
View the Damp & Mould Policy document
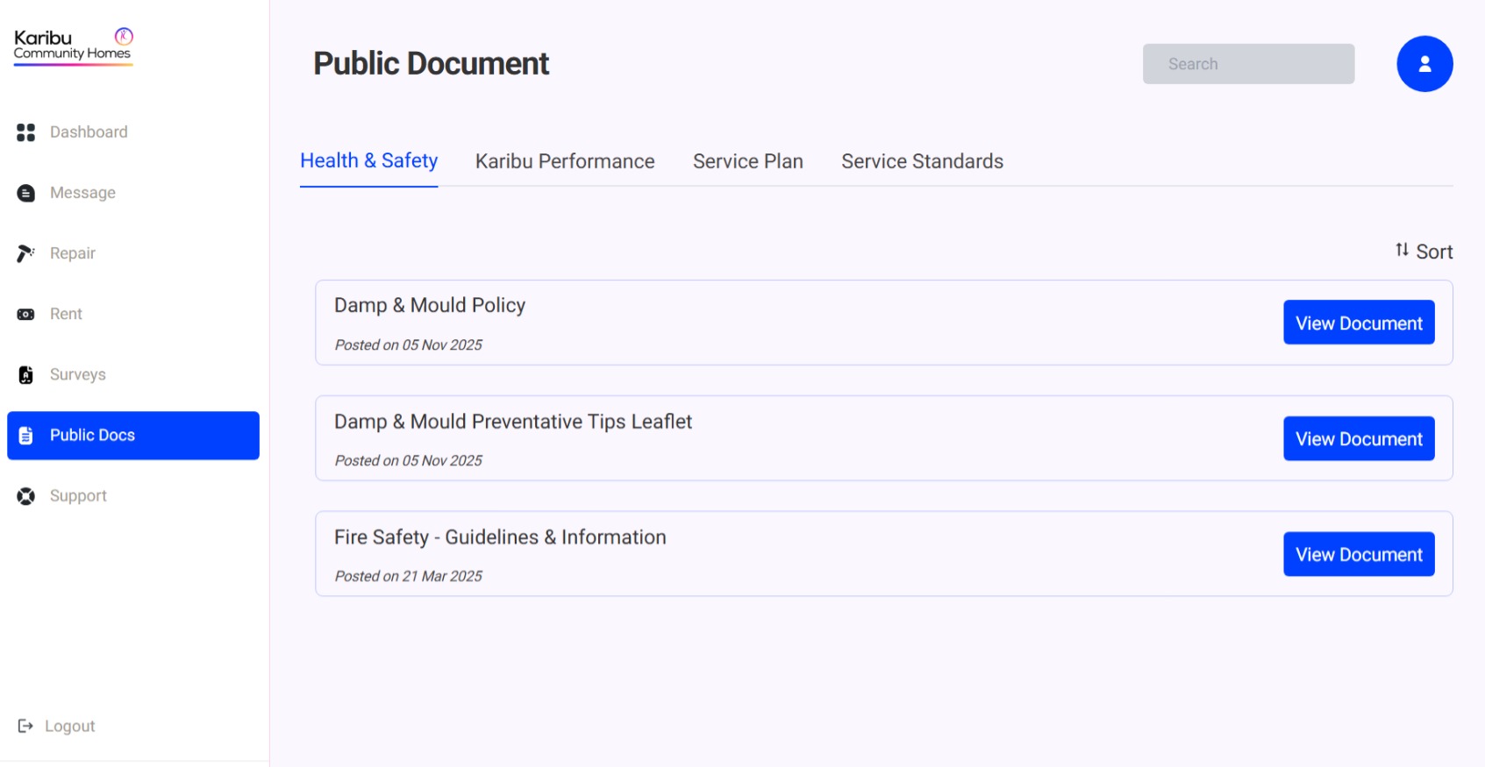1358,323
